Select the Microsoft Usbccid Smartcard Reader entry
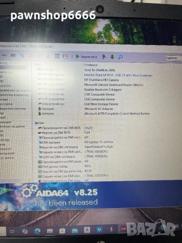Screen dimensions: 182x243 (x=114, y=85)
